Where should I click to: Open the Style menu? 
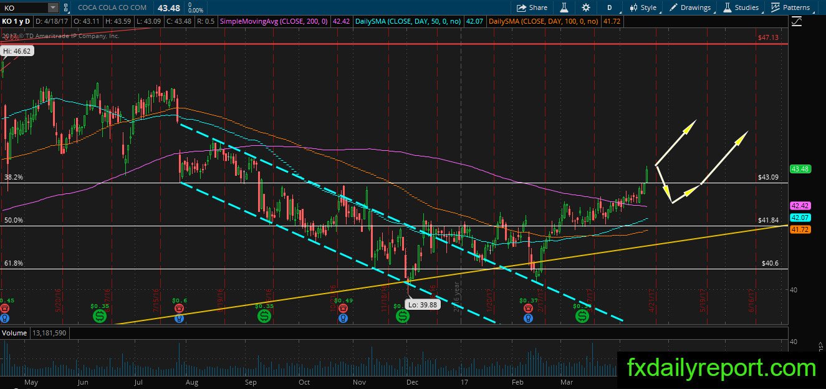point(643,7)
